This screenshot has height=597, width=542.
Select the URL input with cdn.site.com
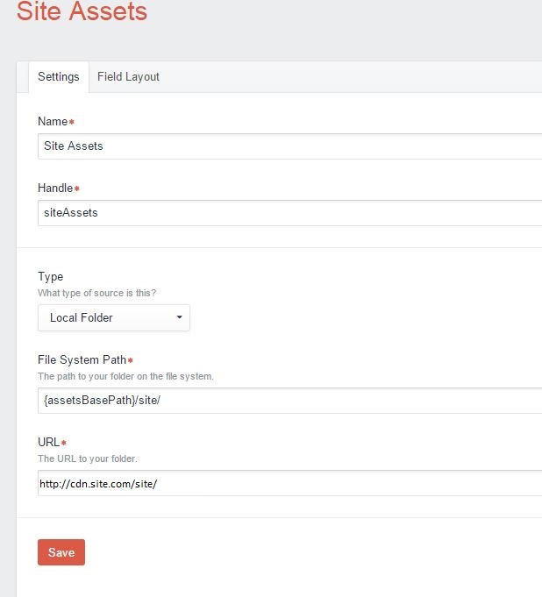click(289, 483)
